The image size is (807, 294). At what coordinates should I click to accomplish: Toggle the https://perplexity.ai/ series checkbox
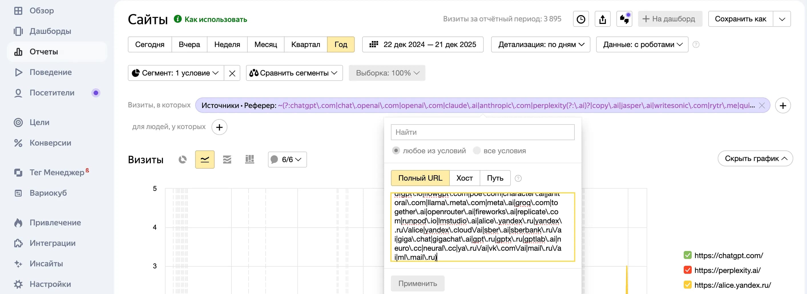tap(688, 270)
